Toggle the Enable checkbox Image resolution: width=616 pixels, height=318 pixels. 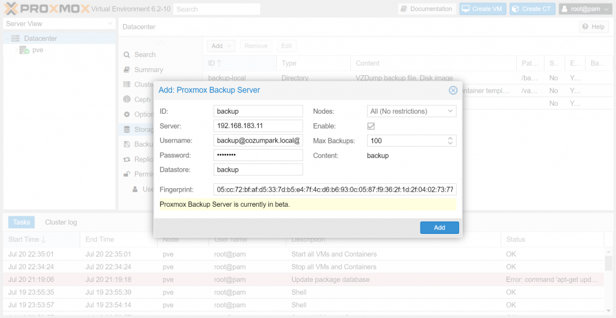pyautogui.click(x=371, y=126)
